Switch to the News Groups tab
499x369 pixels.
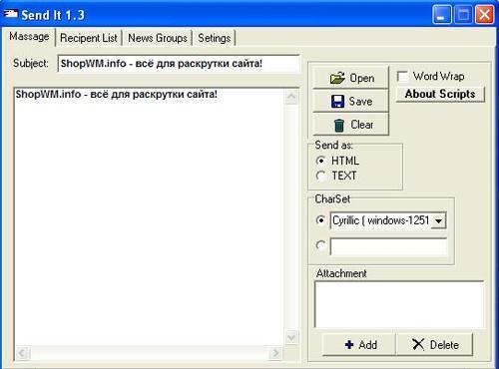click(x=158, y=38)
